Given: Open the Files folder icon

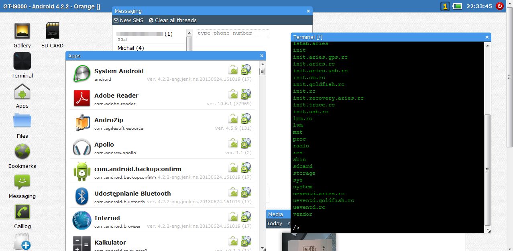Looking at the screenshot, I should 22,120.
